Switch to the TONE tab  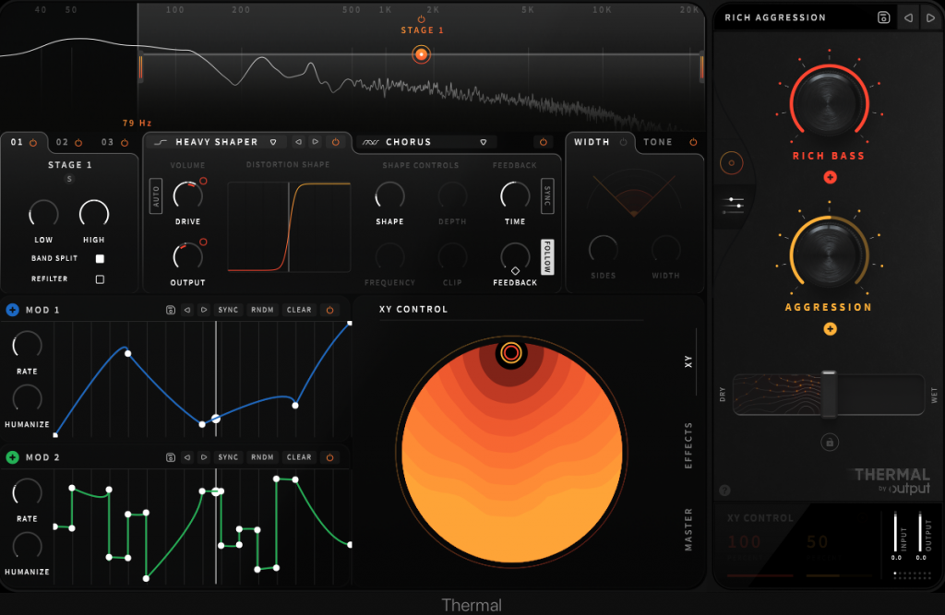tap(658, 142)
